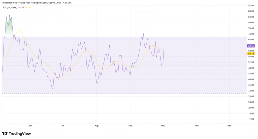Click the yellow 58.10 legend value
The height and width of the screenshot is (139, 258).
[x=28, y=8]
